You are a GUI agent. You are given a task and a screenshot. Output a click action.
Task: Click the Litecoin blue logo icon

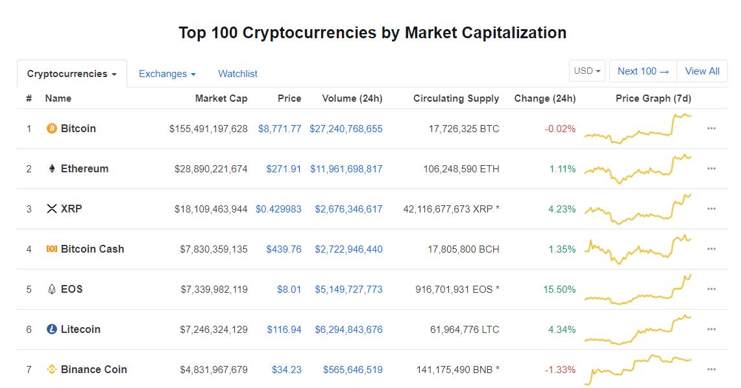coord(51,329)
